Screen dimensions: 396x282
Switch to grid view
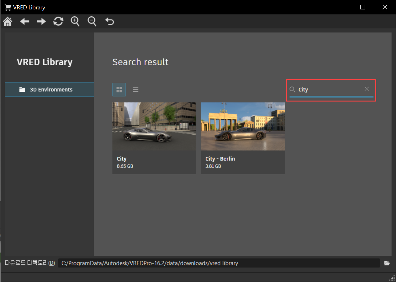tap(119, 90)
